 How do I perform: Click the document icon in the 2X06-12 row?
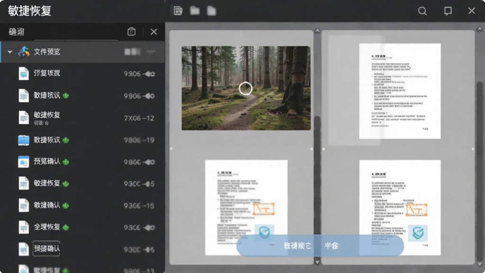(24, 118)
